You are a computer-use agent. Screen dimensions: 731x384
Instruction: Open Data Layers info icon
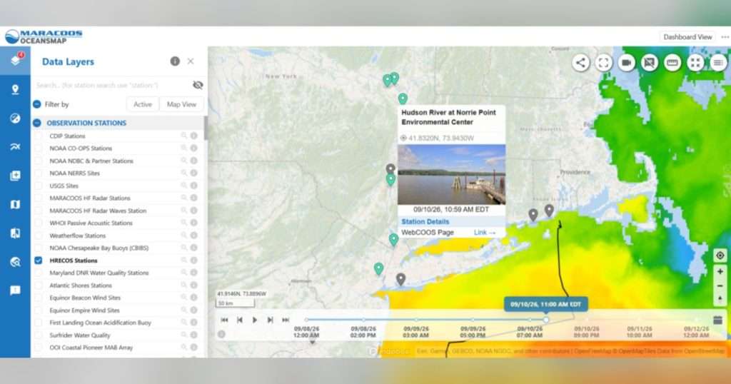click(x=175, y=61)
